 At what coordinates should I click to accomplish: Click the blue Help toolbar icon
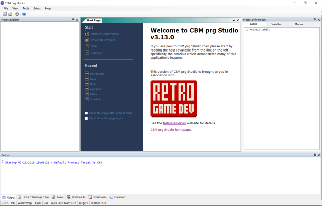[23, 14]
